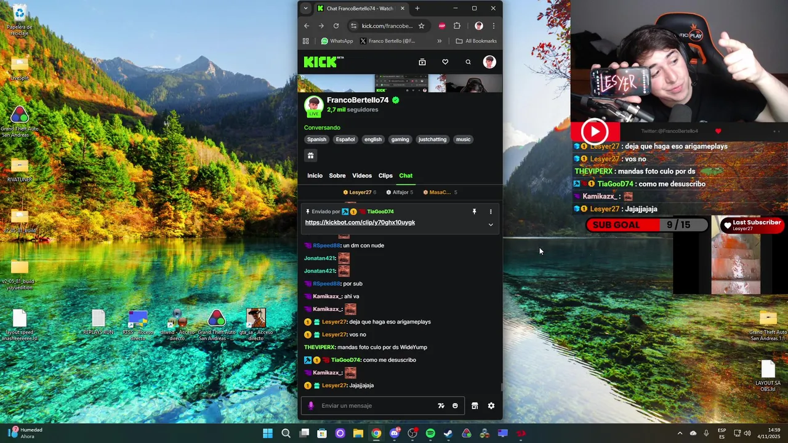Click THEVIPERX username in chat
Image resolution: width=788 pixels, height=443 pixels.
click(320, 347)
